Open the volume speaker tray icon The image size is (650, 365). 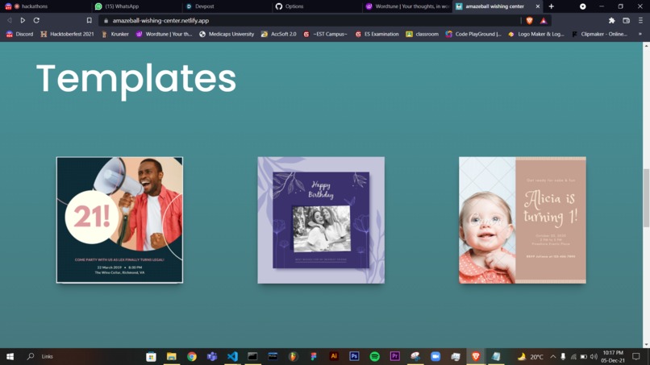click(x=594, y=356)
